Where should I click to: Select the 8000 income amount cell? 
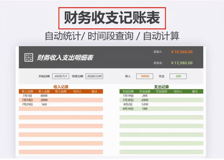(44, 96)
